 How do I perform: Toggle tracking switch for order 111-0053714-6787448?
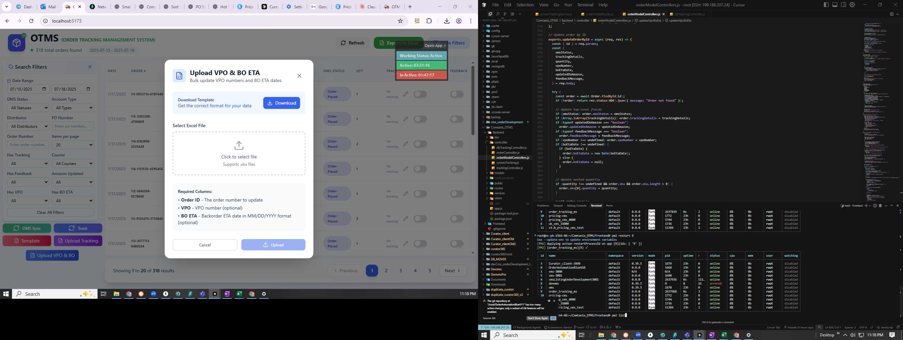click(420, 94)
